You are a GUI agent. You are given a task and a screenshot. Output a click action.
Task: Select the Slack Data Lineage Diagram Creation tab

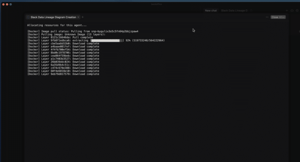[x=53, y=17]
